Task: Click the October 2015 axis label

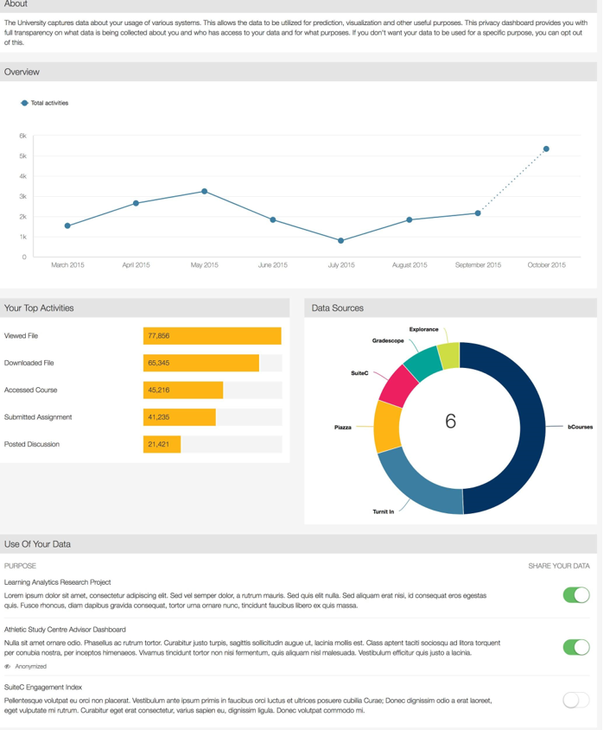Action: 546,265
